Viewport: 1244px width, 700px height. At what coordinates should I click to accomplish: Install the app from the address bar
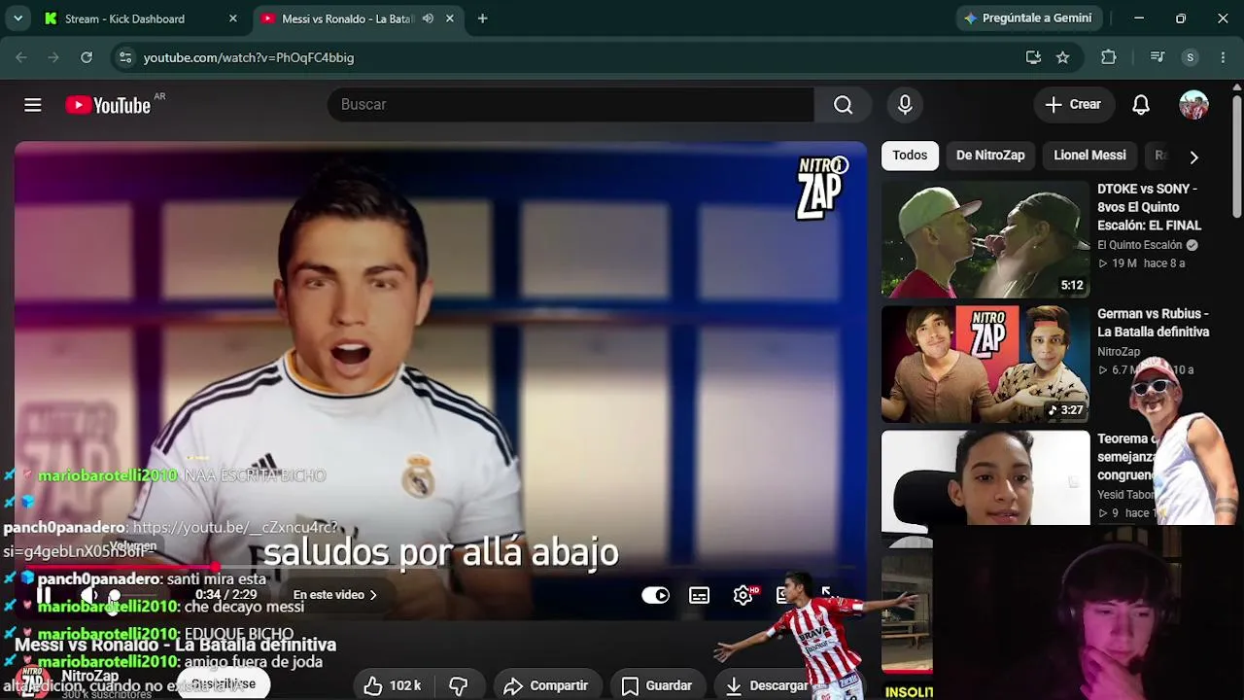pyautogui.click(x=1033, y=57)
